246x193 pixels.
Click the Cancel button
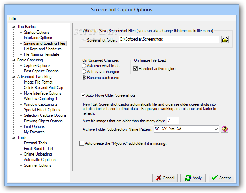click(165, 178)
